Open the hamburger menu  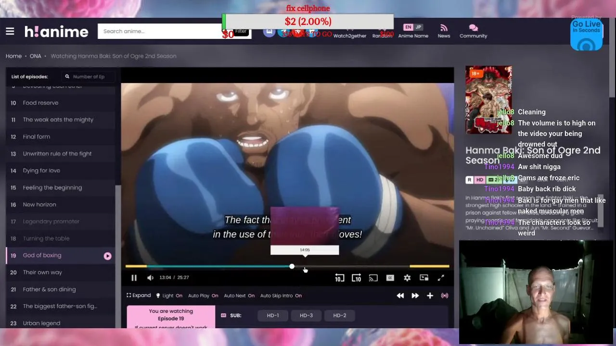tap(10, 31)
